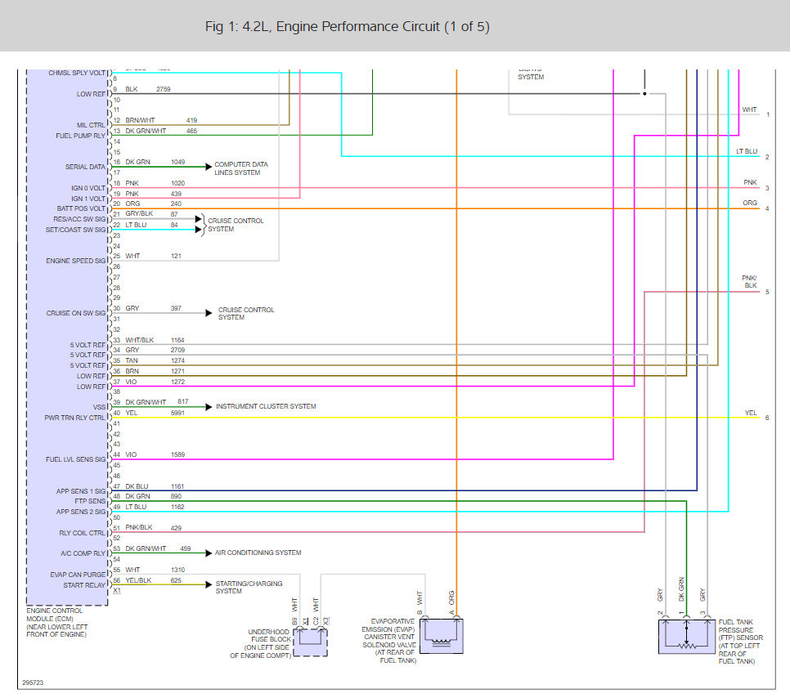Click the underhood fuse block symbol
This screenshot has width=790, height=698.
pos(311,642)
